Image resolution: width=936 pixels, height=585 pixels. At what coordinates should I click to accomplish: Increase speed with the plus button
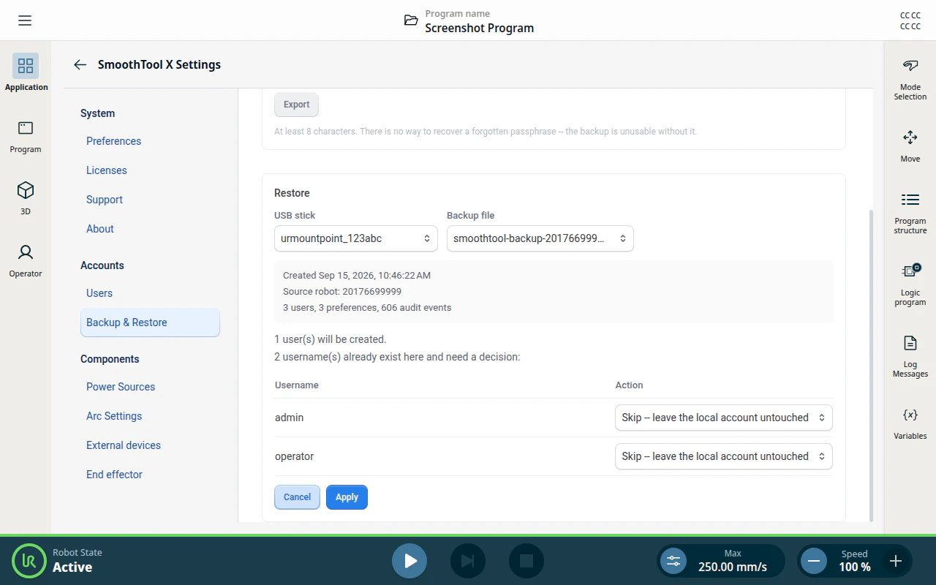tap(896, 561)
